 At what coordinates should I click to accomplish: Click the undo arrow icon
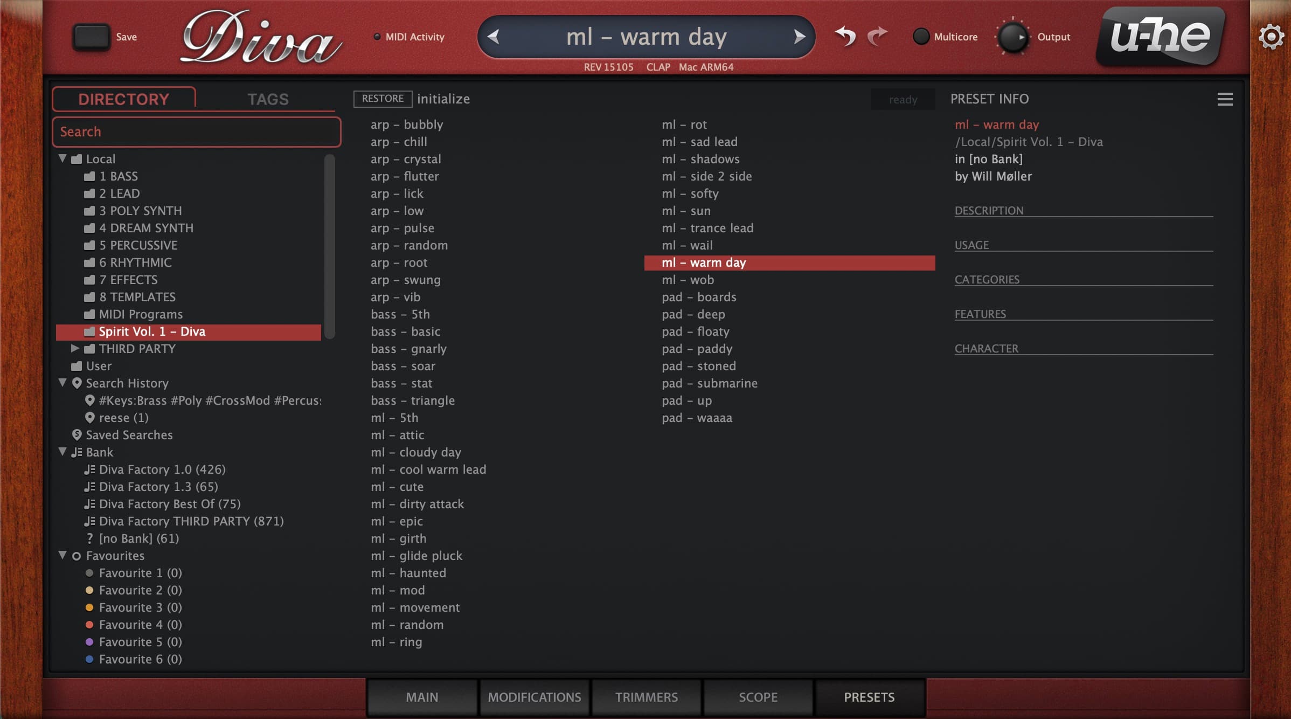pos(845,37)
